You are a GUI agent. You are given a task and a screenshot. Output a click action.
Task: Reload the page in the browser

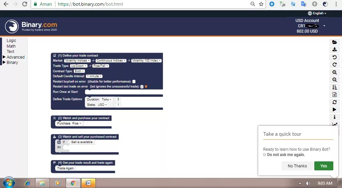pyautogui.click(x=25, y=4)
